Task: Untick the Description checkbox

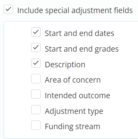Action: tap(36, 63)
